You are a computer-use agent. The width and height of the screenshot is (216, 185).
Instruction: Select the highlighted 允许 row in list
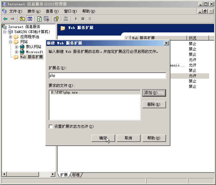[190, 76]
